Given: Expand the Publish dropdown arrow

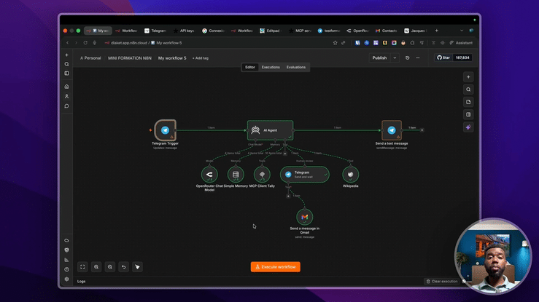Looking at the screenshot, I should (x=395, y=58).
